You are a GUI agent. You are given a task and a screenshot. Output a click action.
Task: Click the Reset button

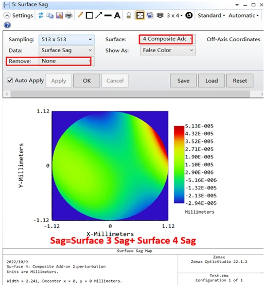pyautogui.click(x=240, y=81)
